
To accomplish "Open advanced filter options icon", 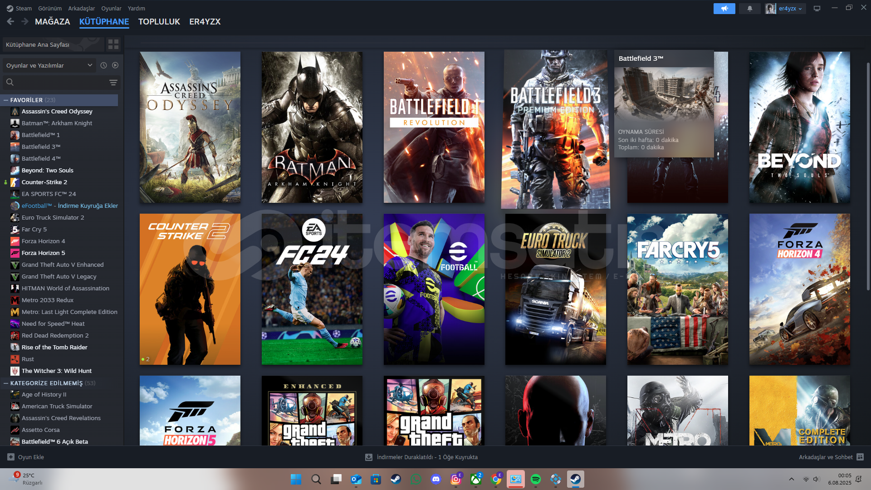I will (x=113, y=82).
